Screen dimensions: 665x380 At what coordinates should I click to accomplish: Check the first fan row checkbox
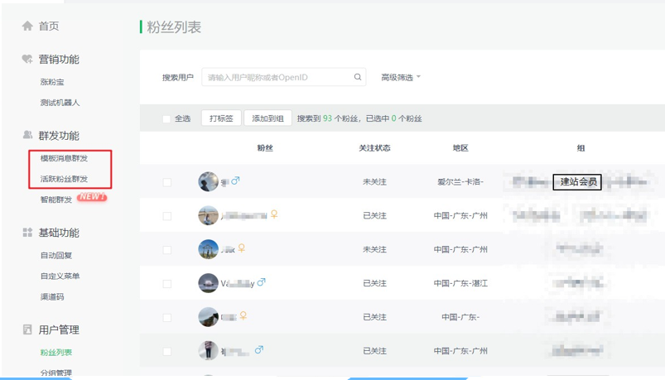167,182
